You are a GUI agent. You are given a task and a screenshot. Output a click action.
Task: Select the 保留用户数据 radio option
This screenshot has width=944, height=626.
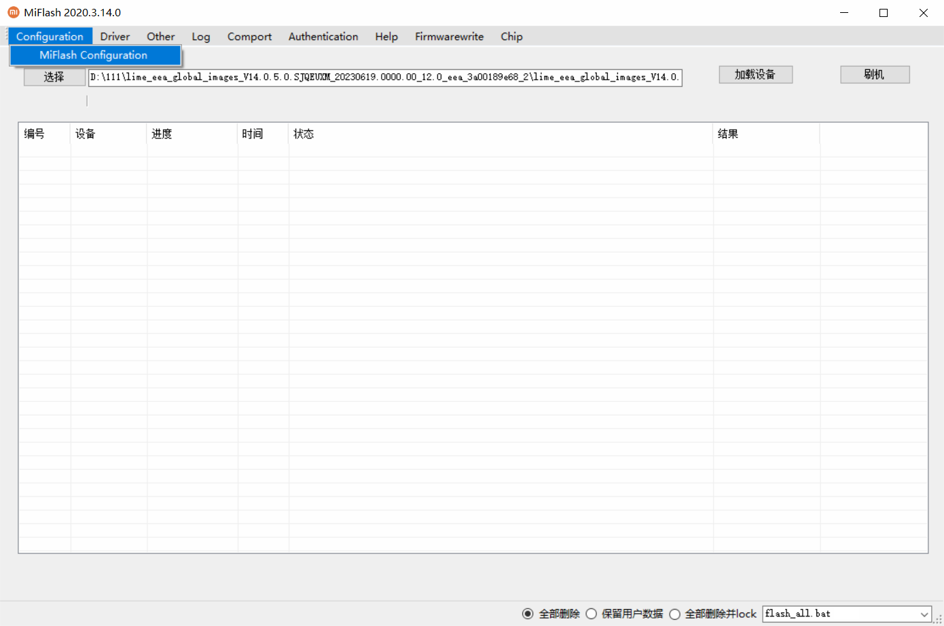tap(591, 614)
